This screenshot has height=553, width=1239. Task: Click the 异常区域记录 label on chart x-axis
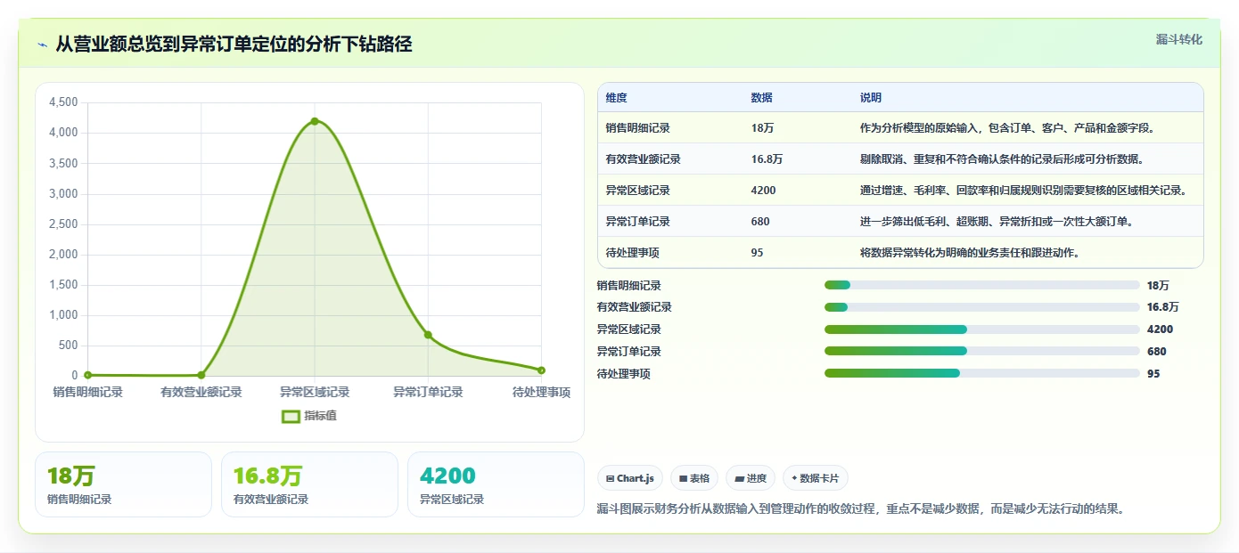[x=315, y=392]
